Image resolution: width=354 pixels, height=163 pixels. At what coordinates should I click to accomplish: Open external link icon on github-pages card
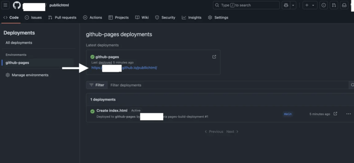click(x=214, y=57)
